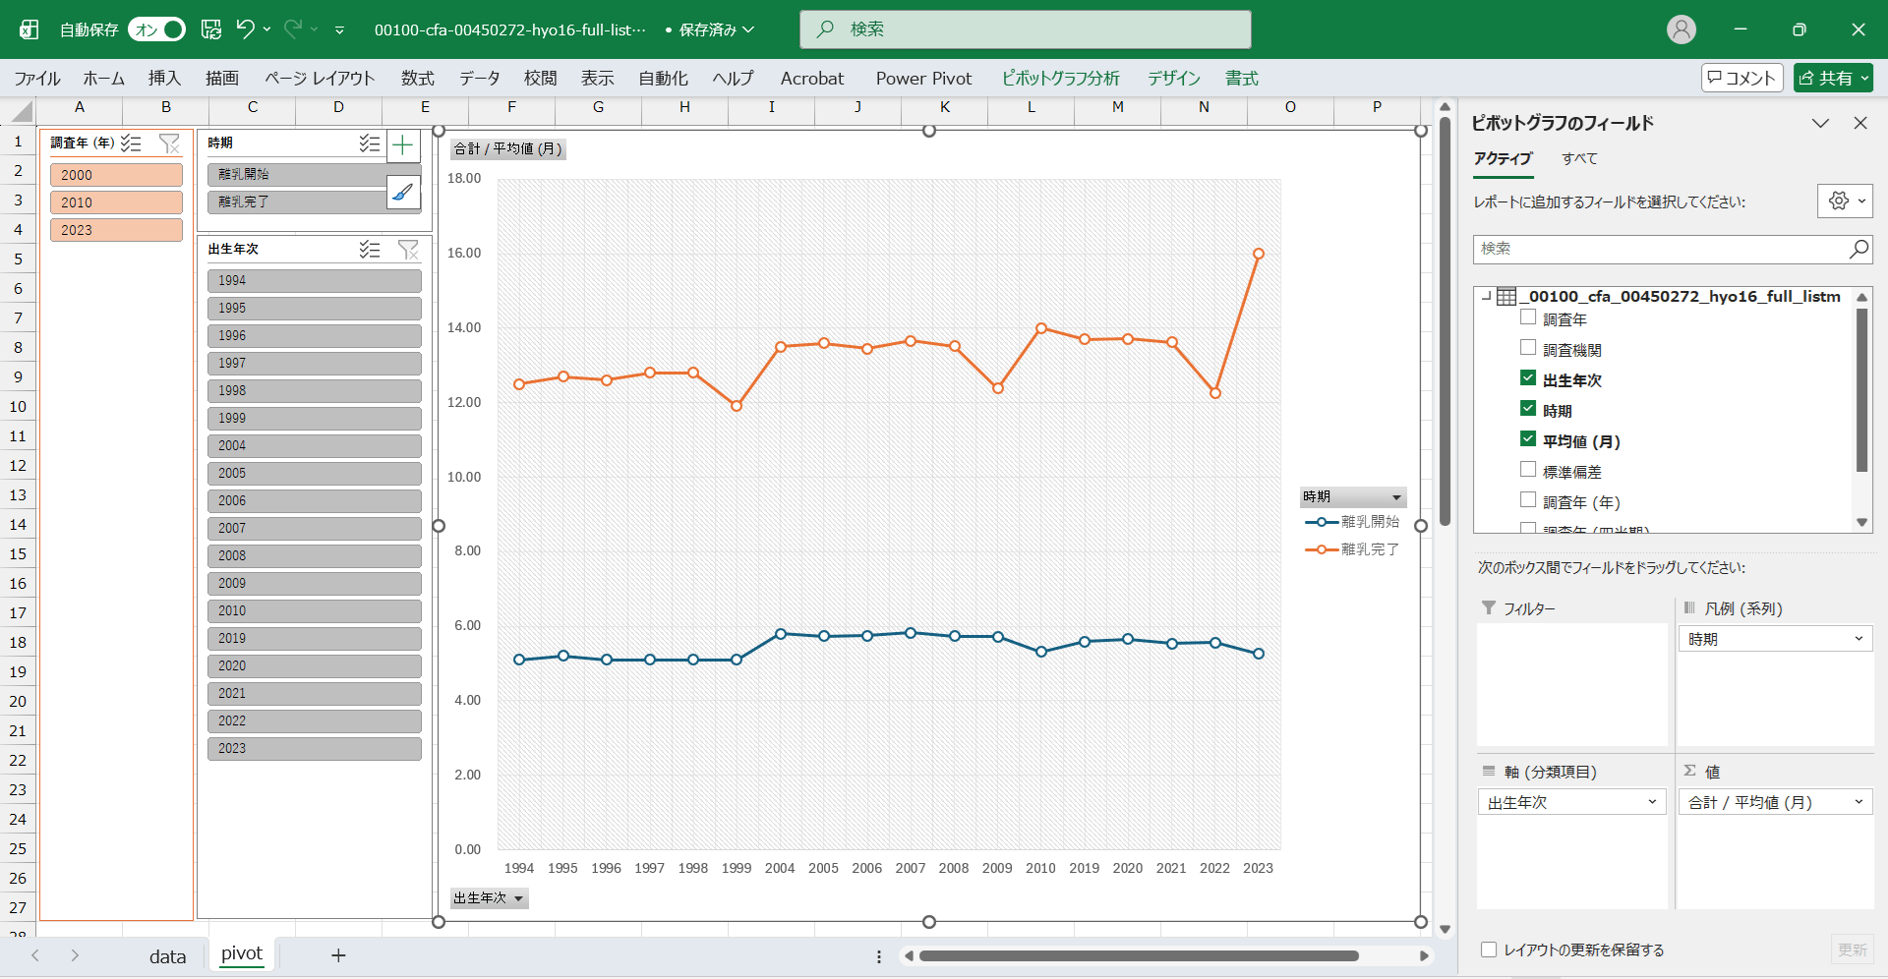Toggle multi-select on 時期 slicer
The height and width of the screenshot is (979, 1888).
click(x=370, y=144)
